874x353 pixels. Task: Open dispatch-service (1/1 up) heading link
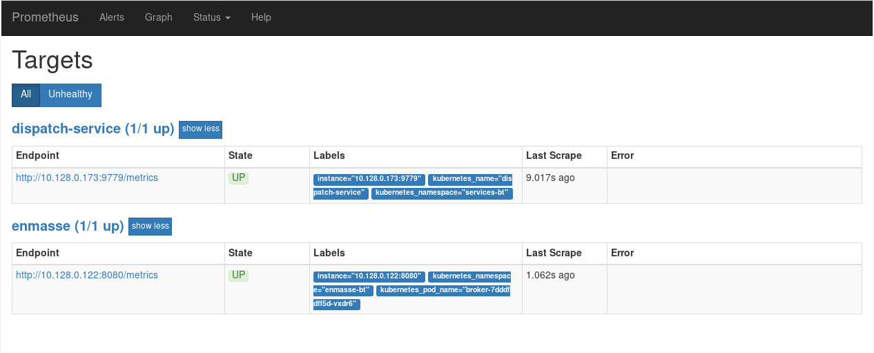93,128
